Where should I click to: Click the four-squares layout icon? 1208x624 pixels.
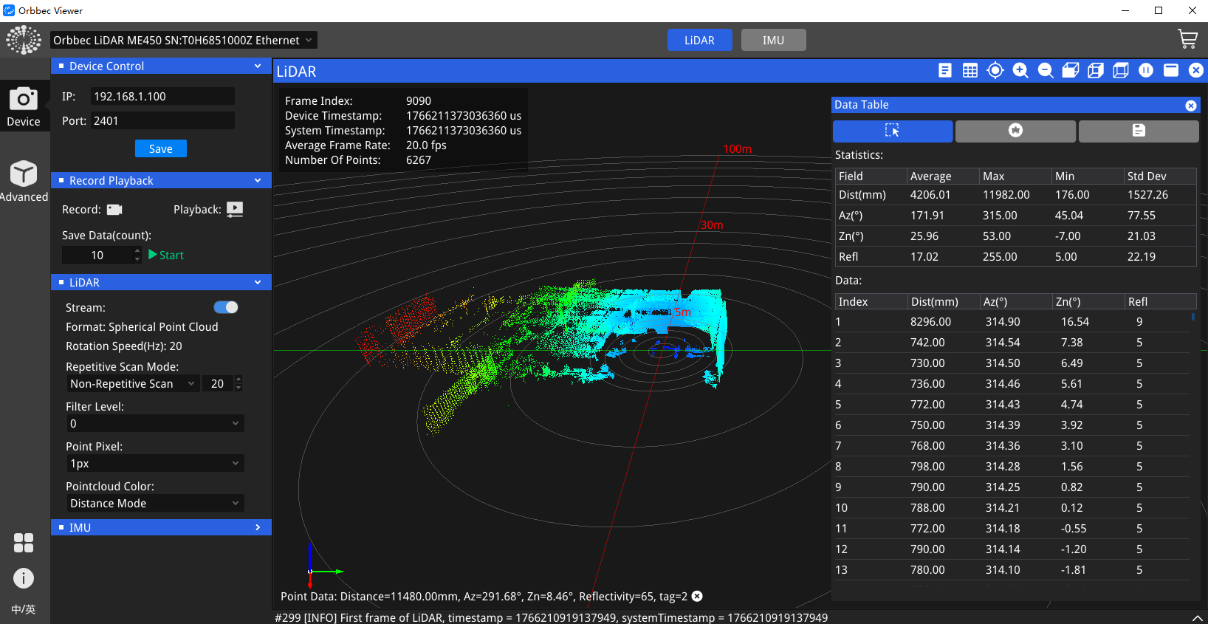(24, 543)
